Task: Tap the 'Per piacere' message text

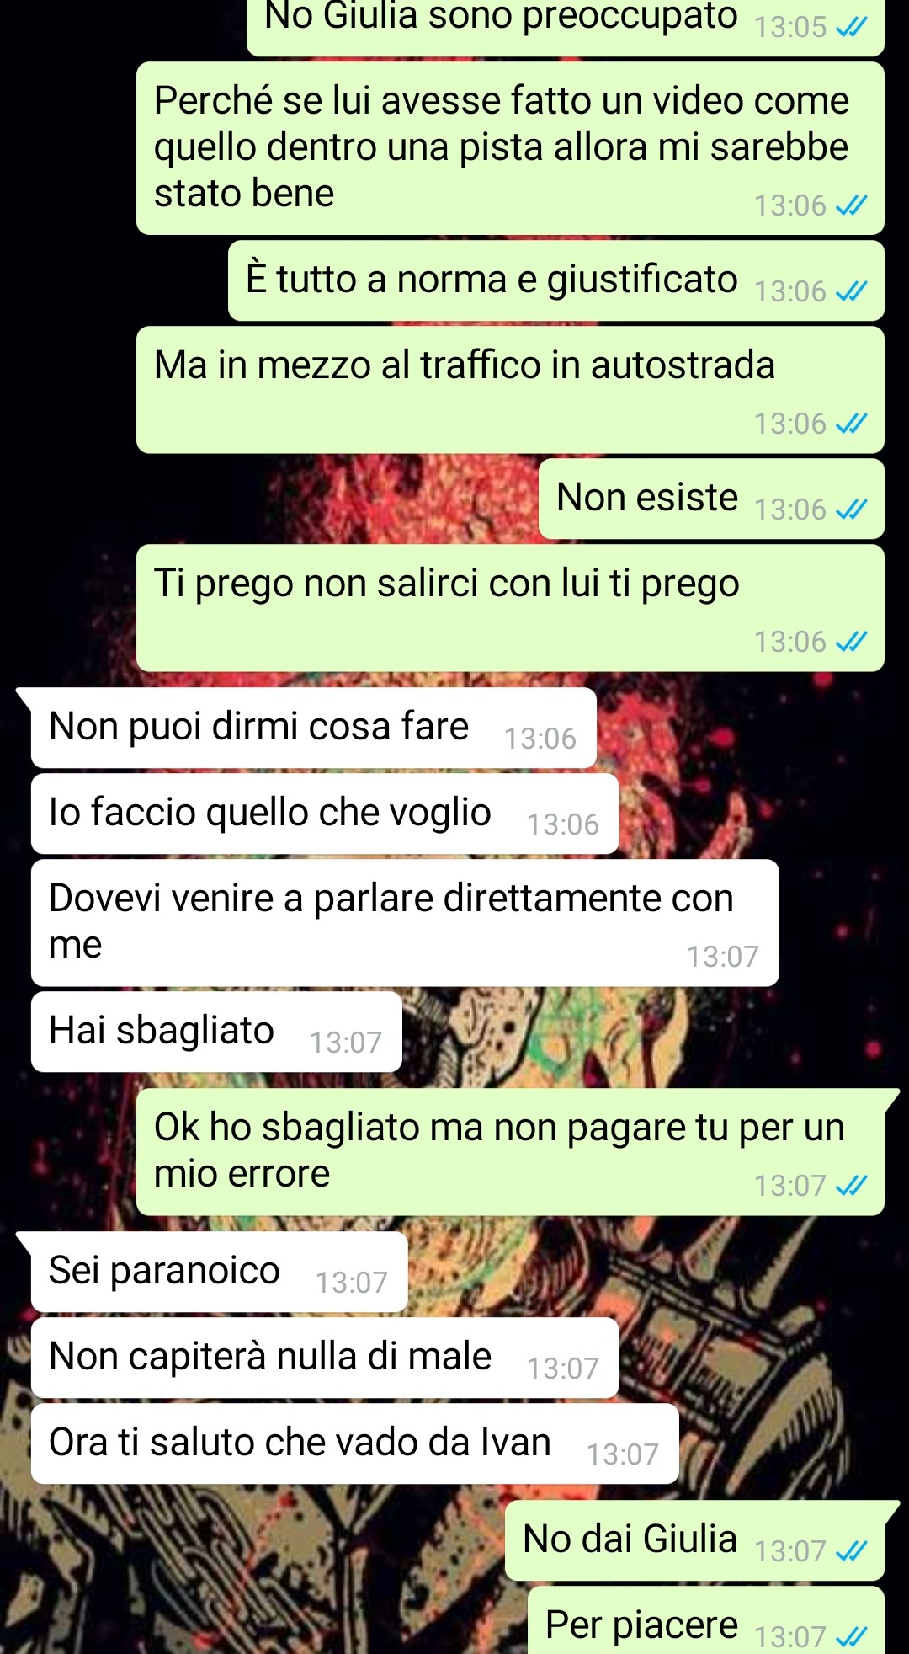Action: [x=641, y=1625]
